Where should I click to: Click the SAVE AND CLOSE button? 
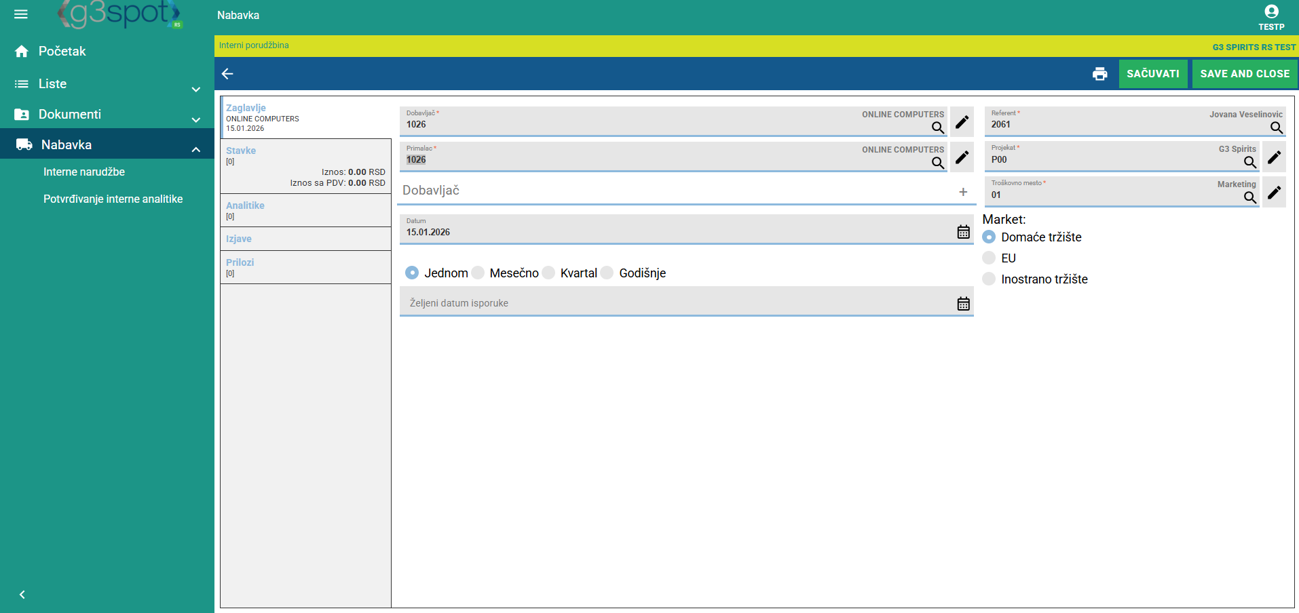[x=1244, y=74]
